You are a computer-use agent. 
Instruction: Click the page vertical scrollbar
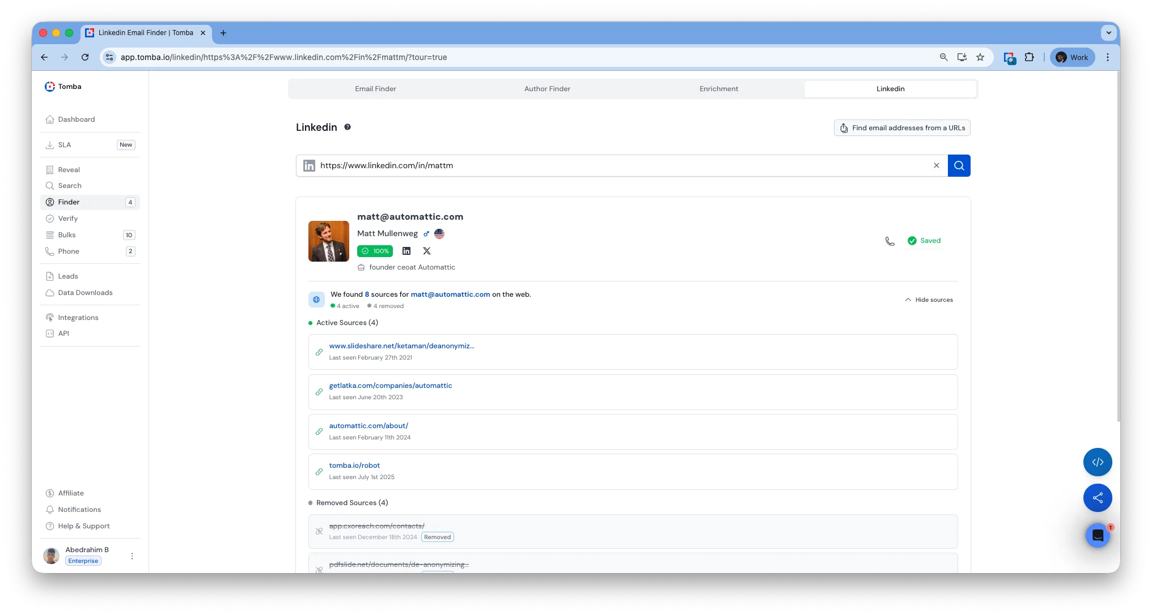pyautogui.click(x=1118, y=246)
